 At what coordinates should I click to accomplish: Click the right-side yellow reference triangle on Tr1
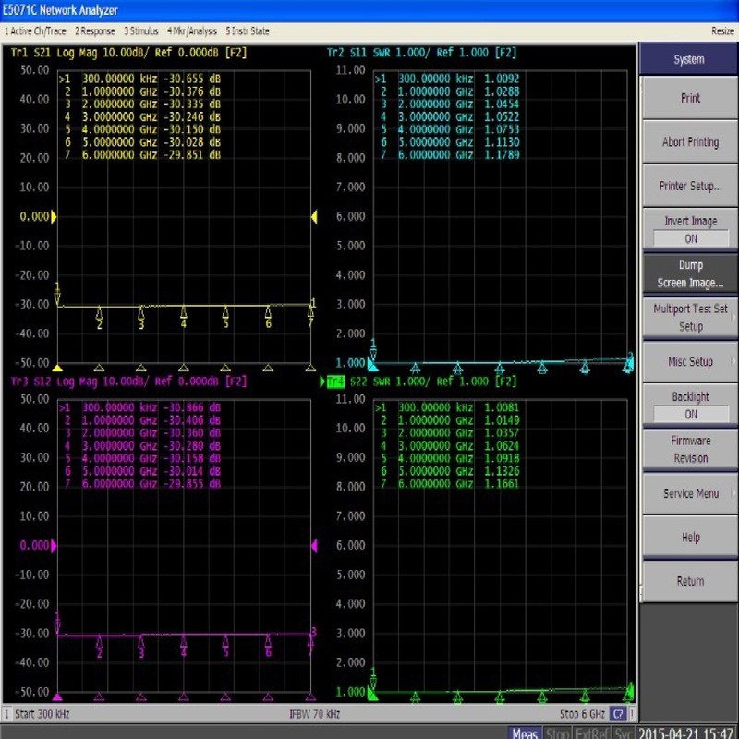point(314,217)
